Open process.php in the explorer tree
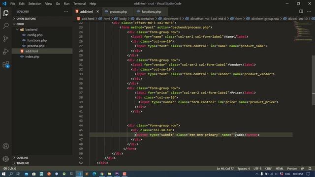This screenshot has width=315, height=177. [x=36, y=46]
